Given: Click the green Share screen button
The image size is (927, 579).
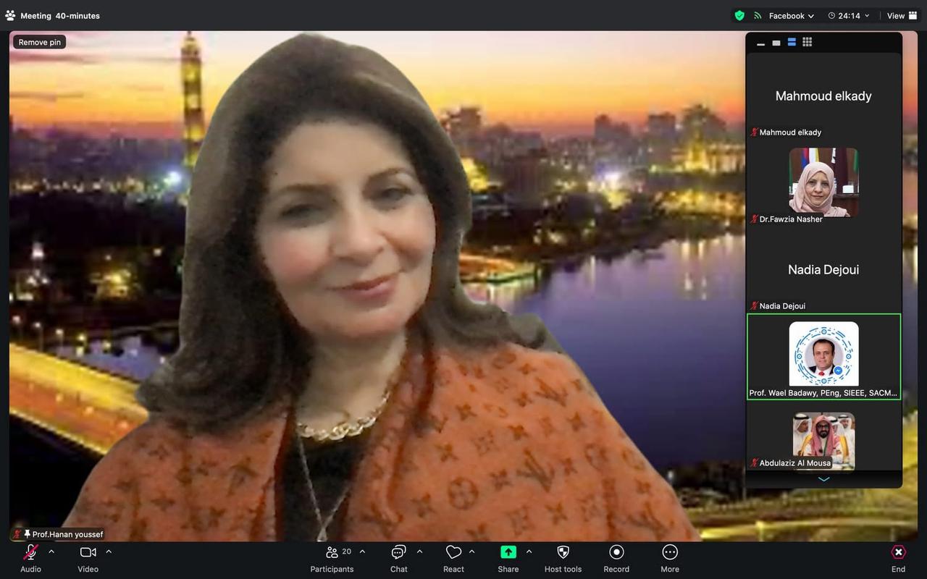Looking at the screenshot, I should pos(508,552).
